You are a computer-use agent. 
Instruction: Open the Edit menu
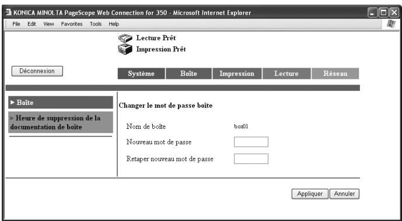click(x=32, y=24)
